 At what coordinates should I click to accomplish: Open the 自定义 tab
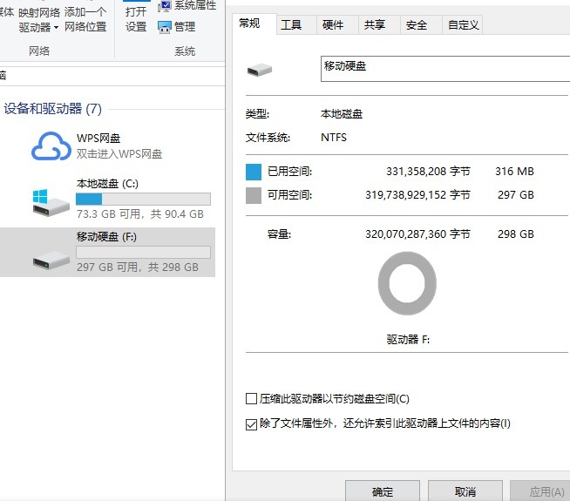tap(462, 24)
